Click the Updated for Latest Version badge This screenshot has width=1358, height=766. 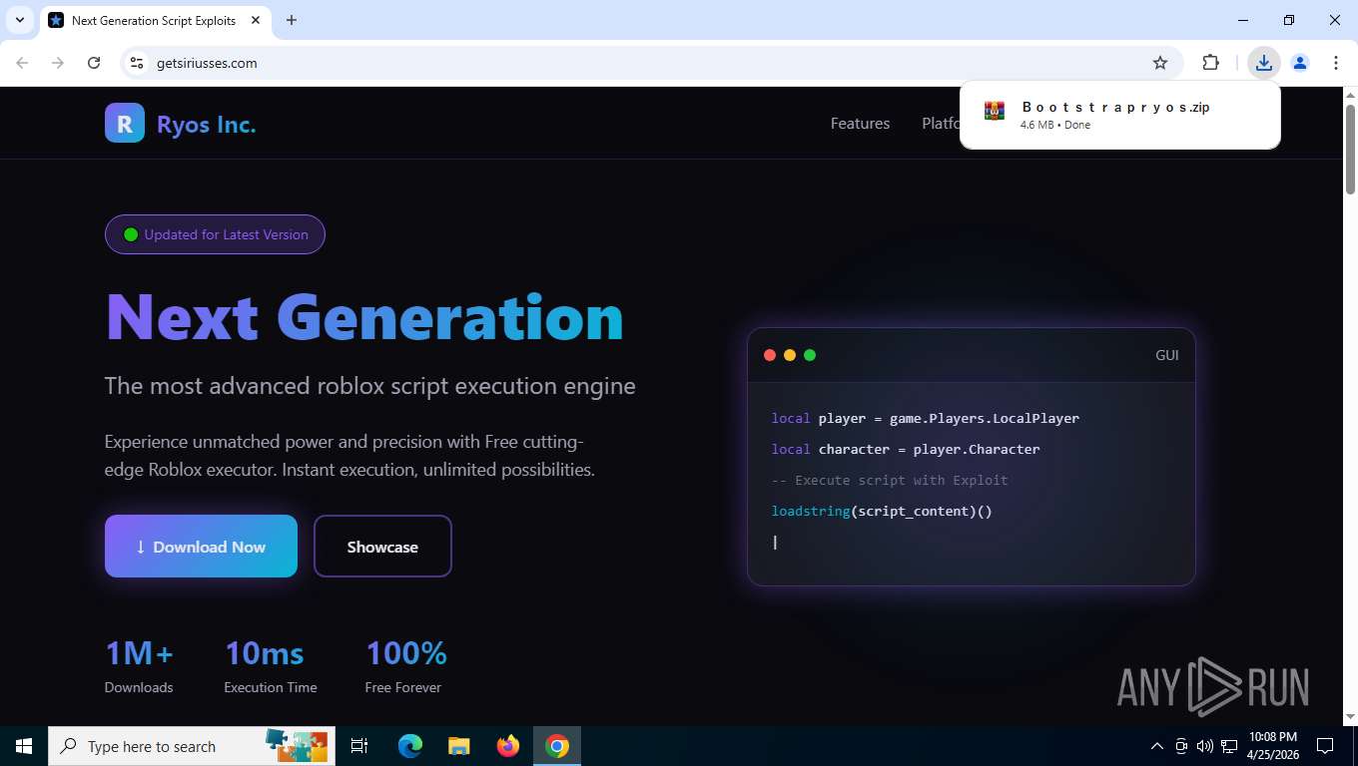pos(215,234)
